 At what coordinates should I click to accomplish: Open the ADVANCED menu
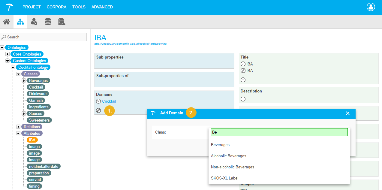coord(102,7)
